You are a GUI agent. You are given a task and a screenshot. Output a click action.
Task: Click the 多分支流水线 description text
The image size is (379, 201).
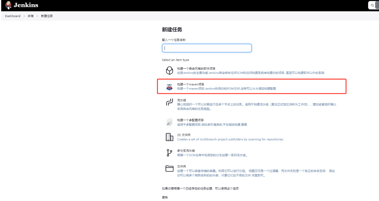tap(212, 155)
